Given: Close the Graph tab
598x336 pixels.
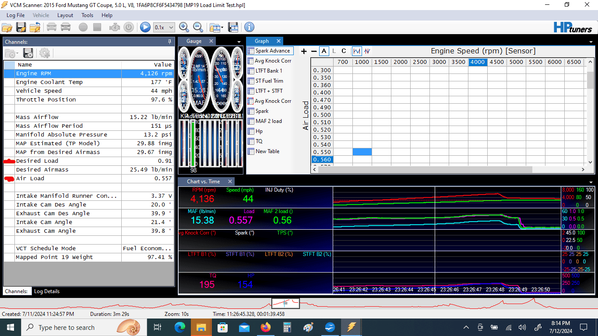Looking at the screenshot, I should click(x=278, y=41).
